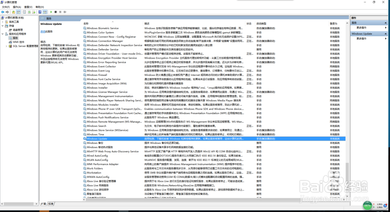
Task: Select the Xbox Live 网络服务 row
Action: coord(214,185)
